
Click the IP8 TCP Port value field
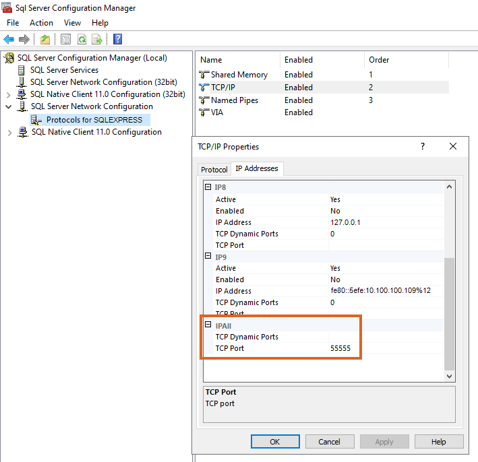[x=386, y=245]
